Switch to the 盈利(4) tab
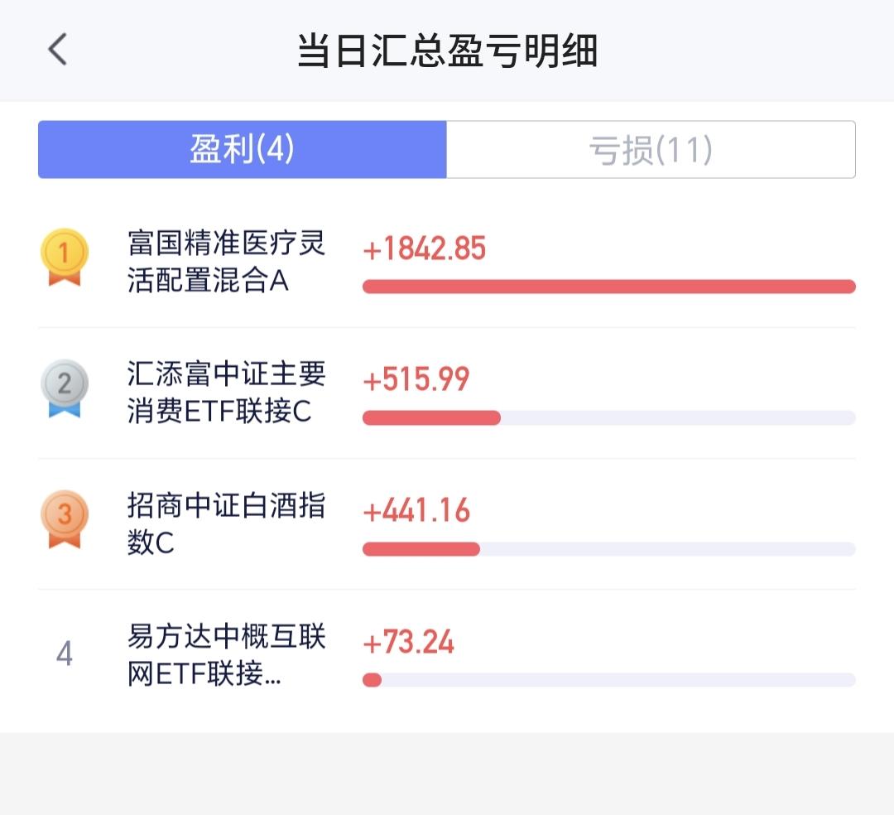 click(x=243, y=150)
